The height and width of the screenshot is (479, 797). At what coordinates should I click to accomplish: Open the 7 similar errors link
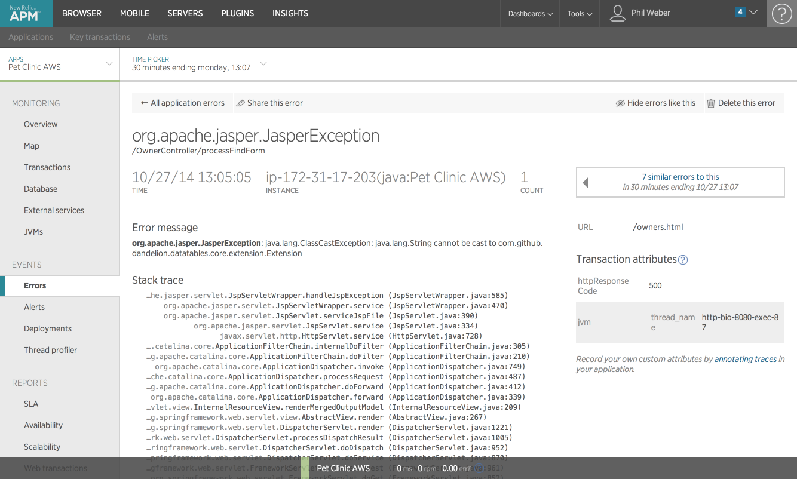680,177
